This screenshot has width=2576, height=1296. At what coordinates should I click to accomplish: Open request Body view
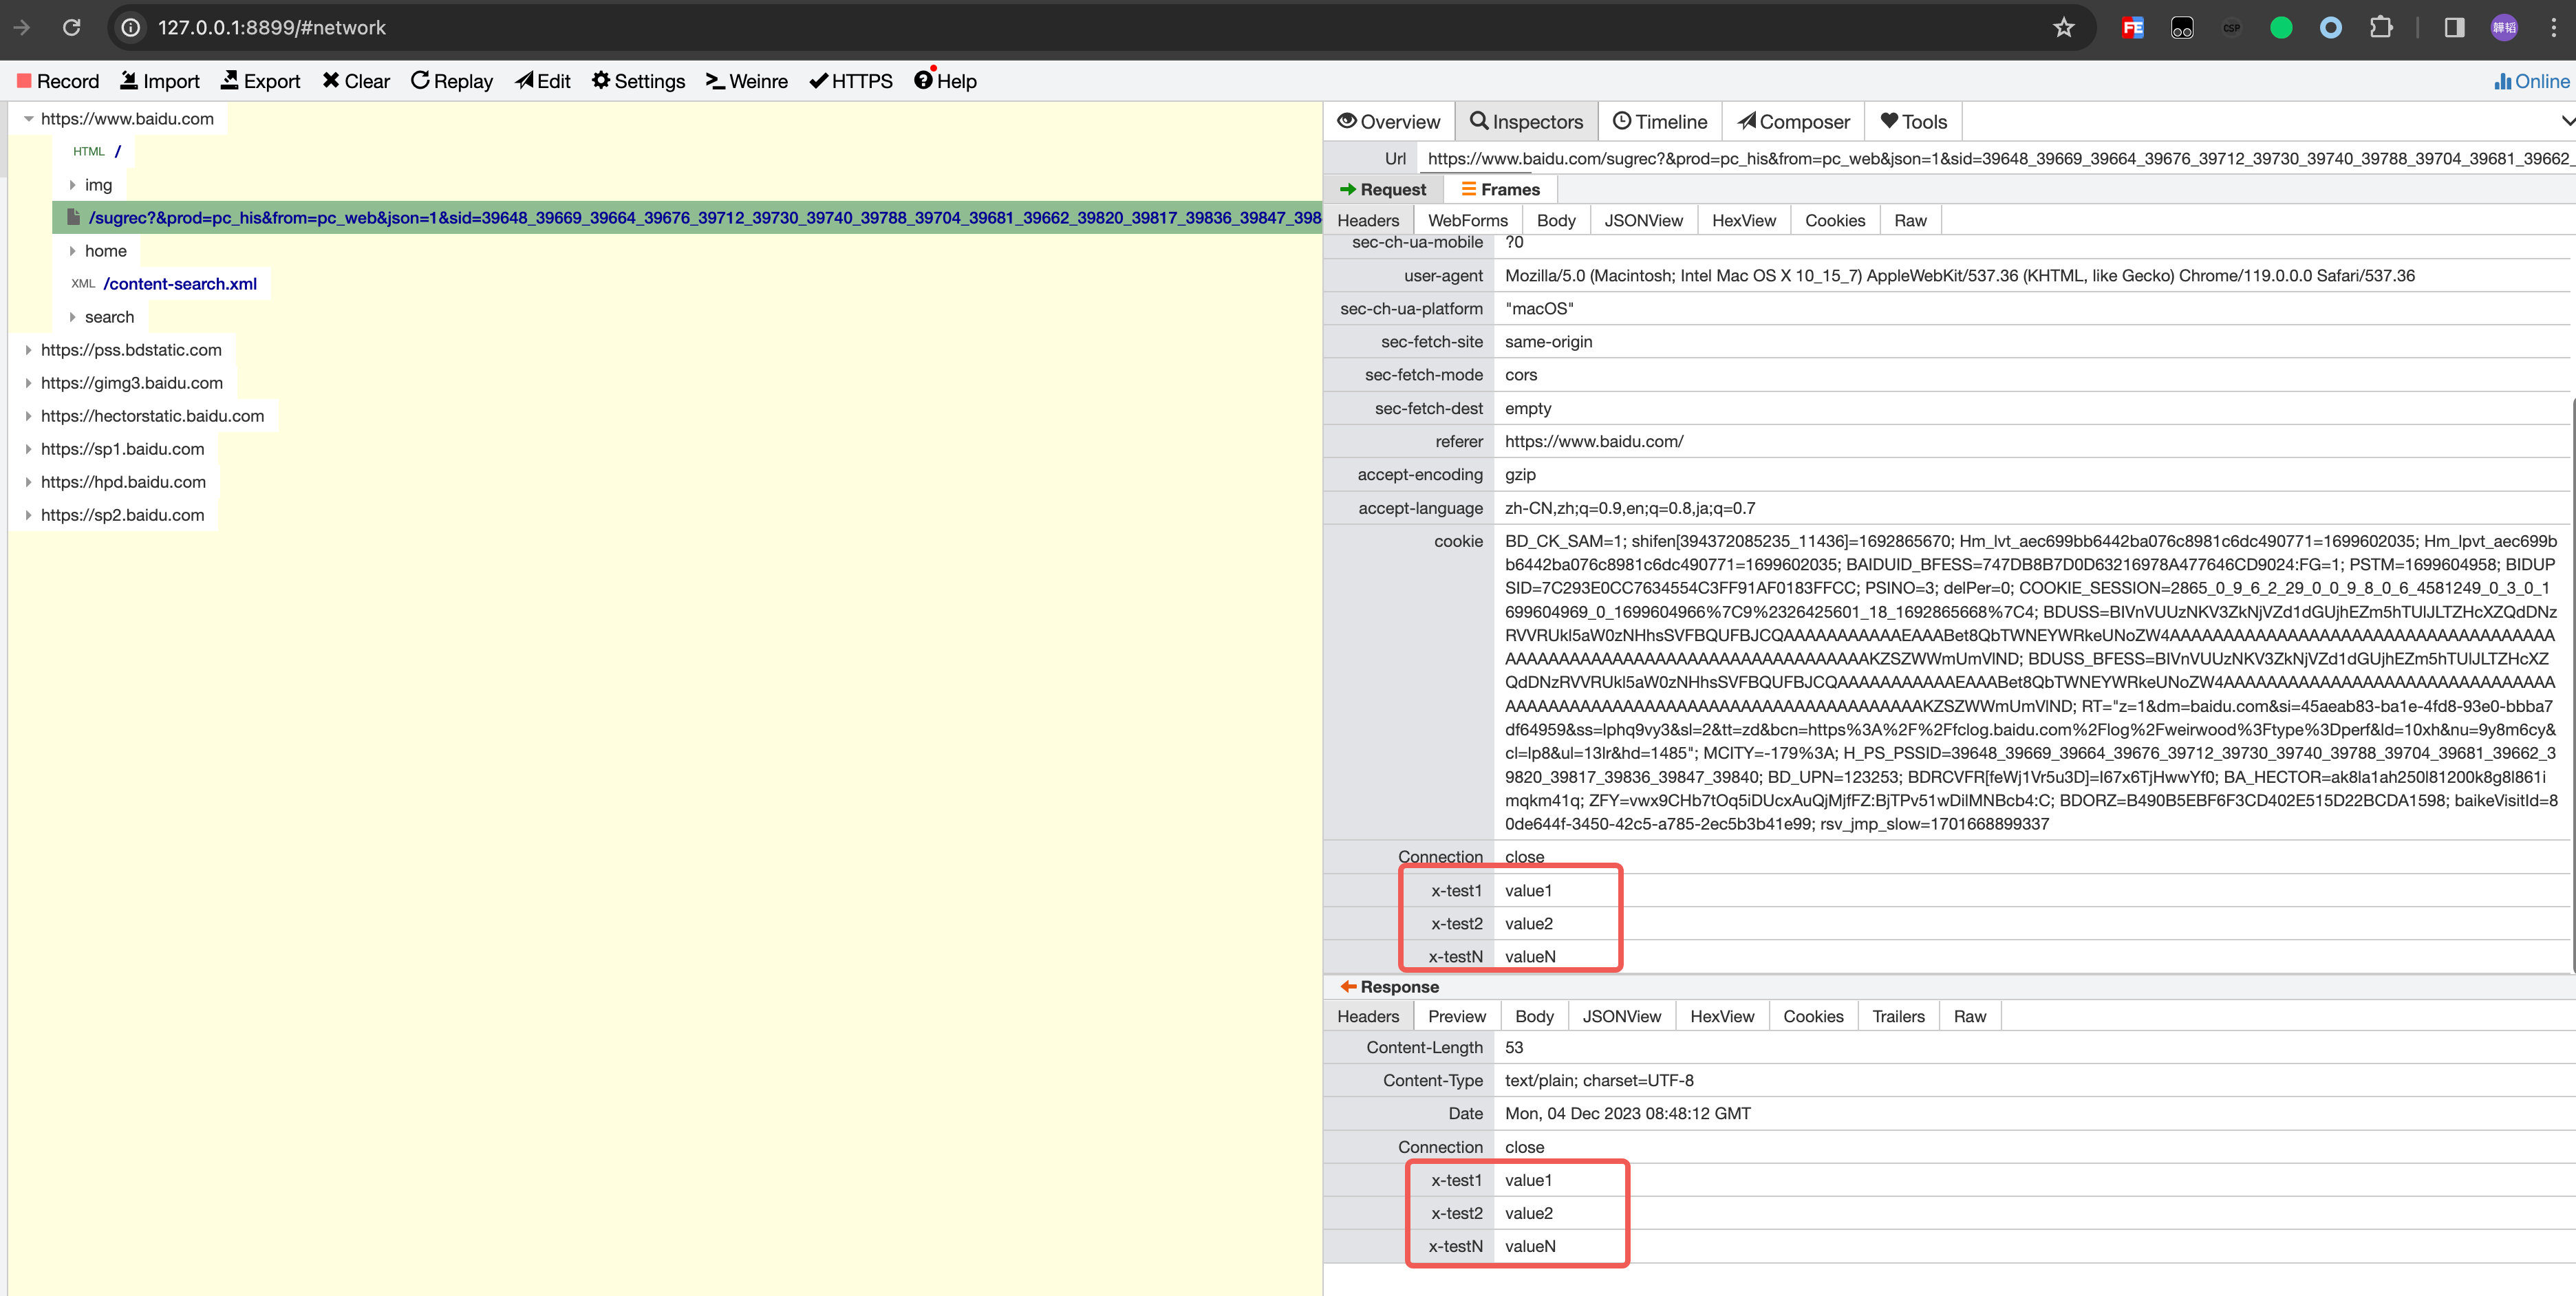(x=1556, y=220)
